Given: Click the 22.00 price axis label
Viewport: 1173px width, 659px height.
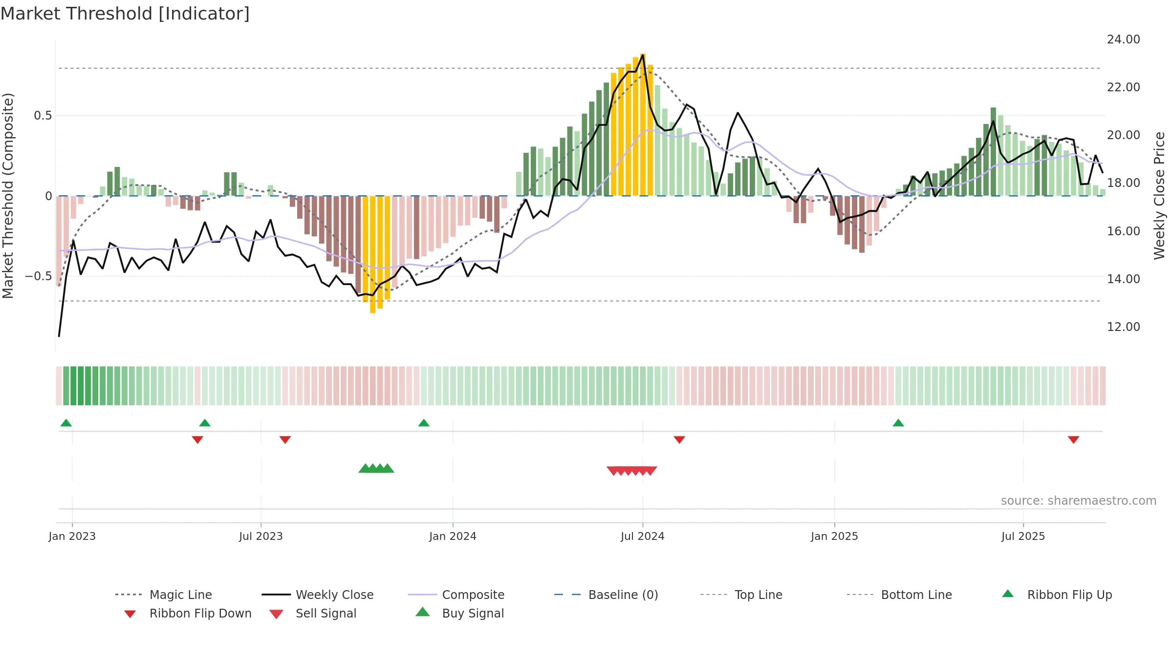Looking at the screenshot, I should tap(1124, 87).
